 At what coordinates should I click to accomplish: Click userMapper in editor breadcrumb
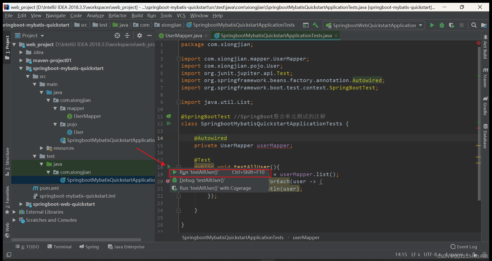[x=306, y=237]
